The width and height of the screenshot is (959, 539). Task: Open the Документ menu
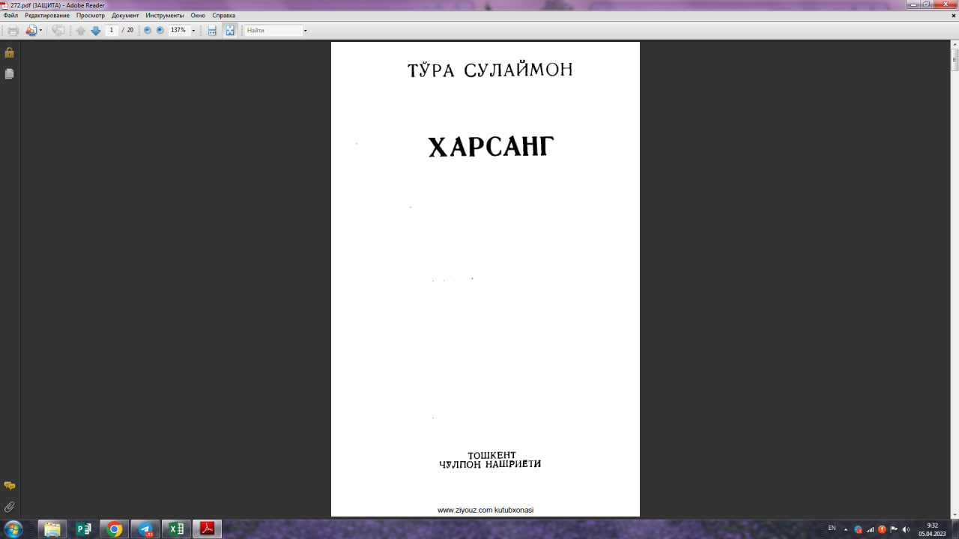click(x=124, y=15)
